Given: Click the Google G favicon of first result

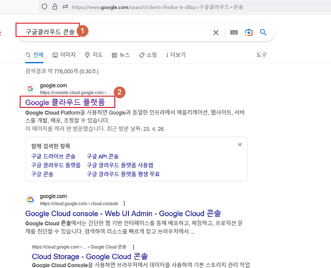Looking at the screenshot, I should point(30,88).
